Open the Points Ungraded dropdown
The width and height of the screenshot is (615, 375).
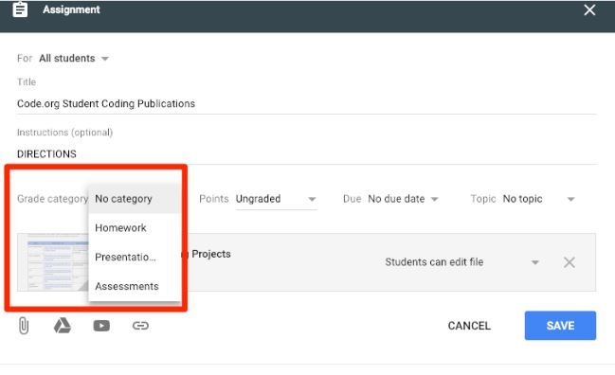(x=276, y=199)
